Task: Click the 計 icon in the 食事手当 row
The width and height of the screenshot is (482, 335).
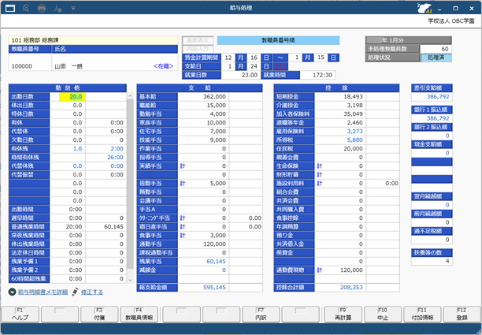Action: (183, 236)
